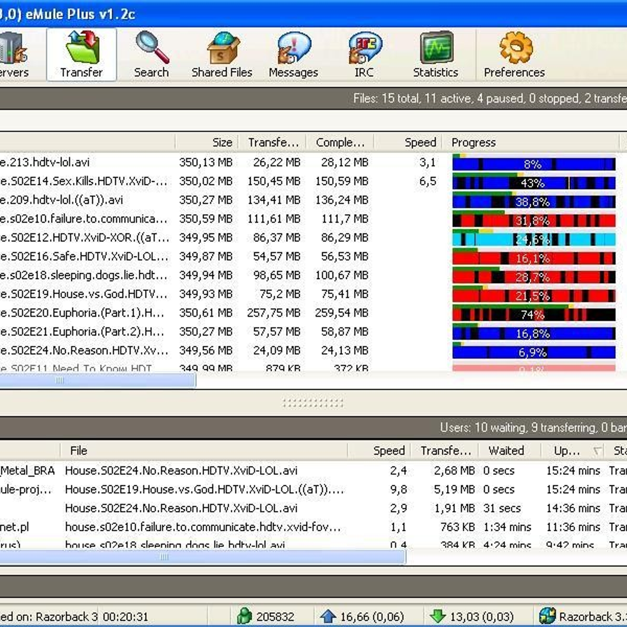Click the 74% progress bar
The image size is (627, 627).
point(534,313)
